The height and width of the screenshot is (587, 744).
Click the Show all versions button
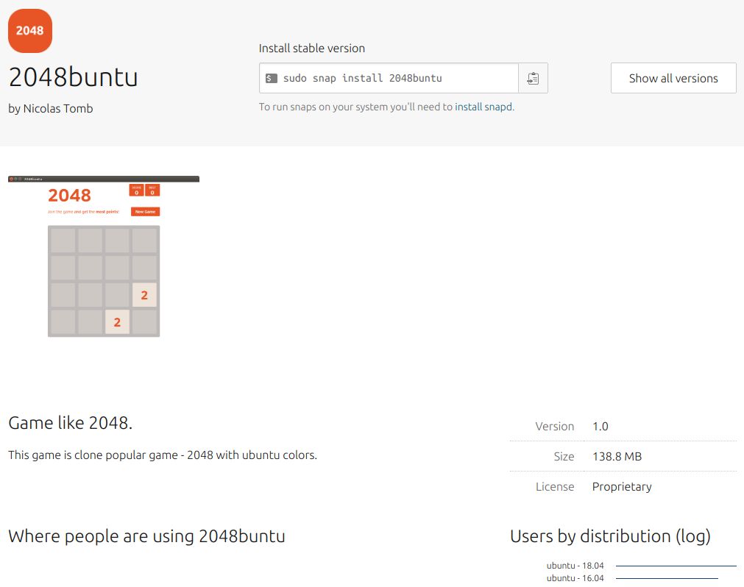(x=673, y=77)
